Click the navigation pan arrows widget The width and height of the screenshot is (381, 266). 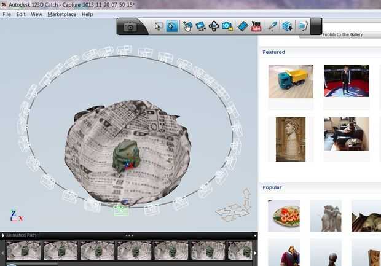pos(232,213)
